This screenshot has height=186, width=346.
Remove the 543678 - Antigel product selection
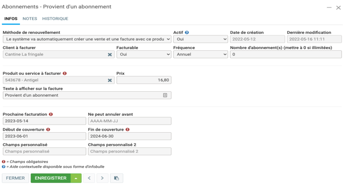[x=109, y=80]
